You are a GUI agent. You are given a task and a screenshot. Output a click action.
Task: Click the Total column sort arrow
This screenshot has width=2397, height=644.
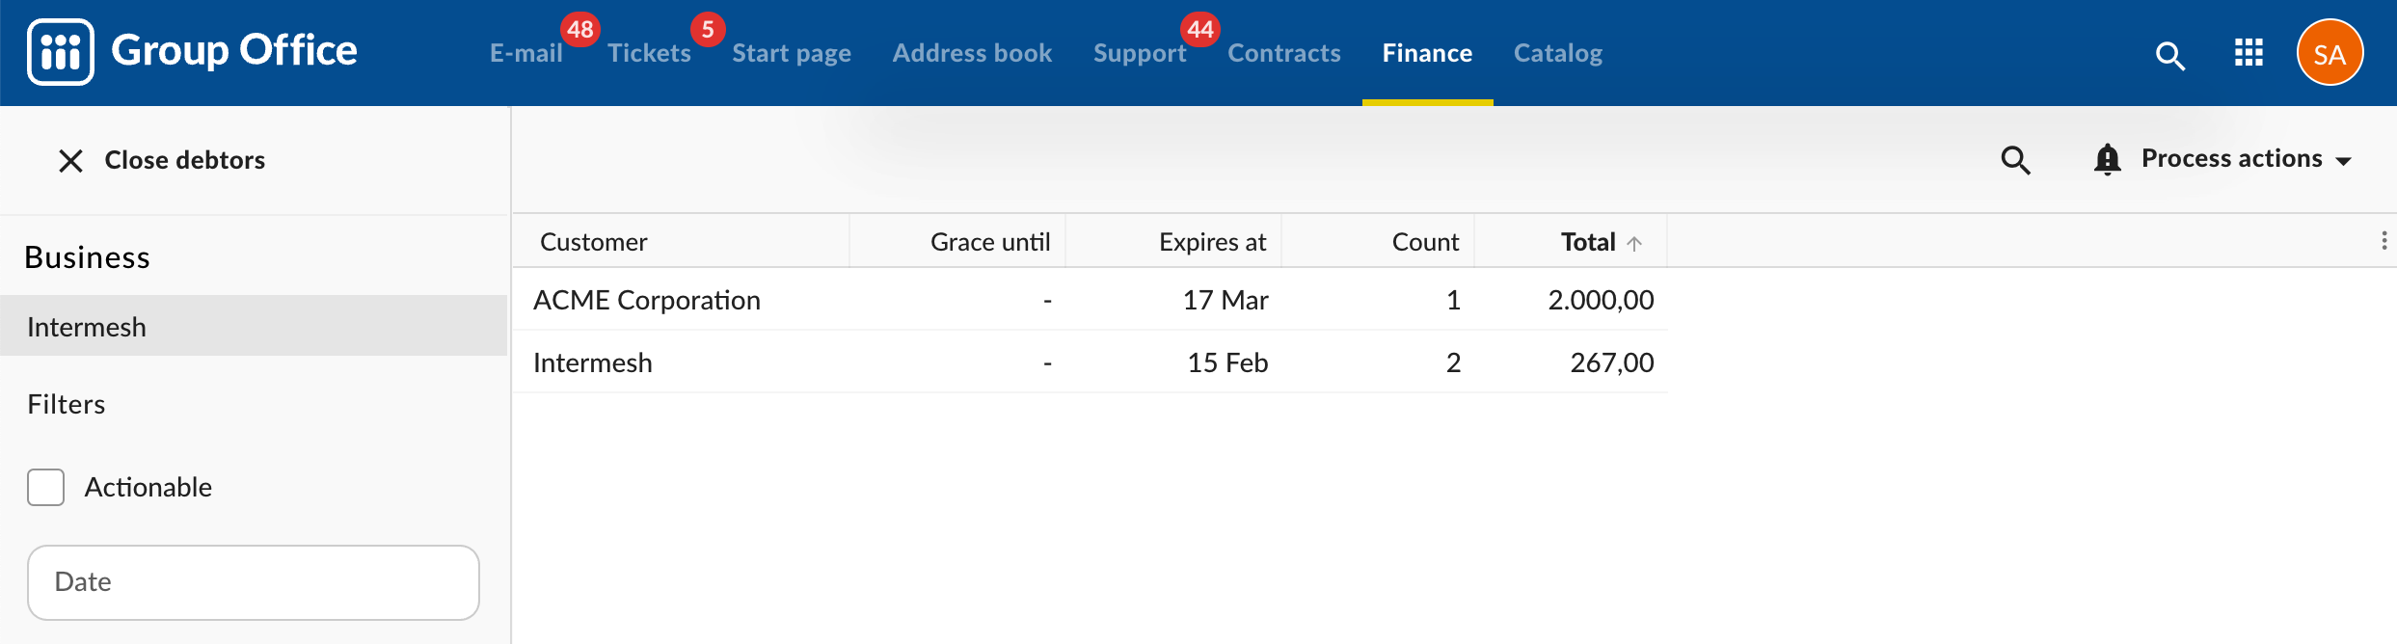[x=1634, y=243]
